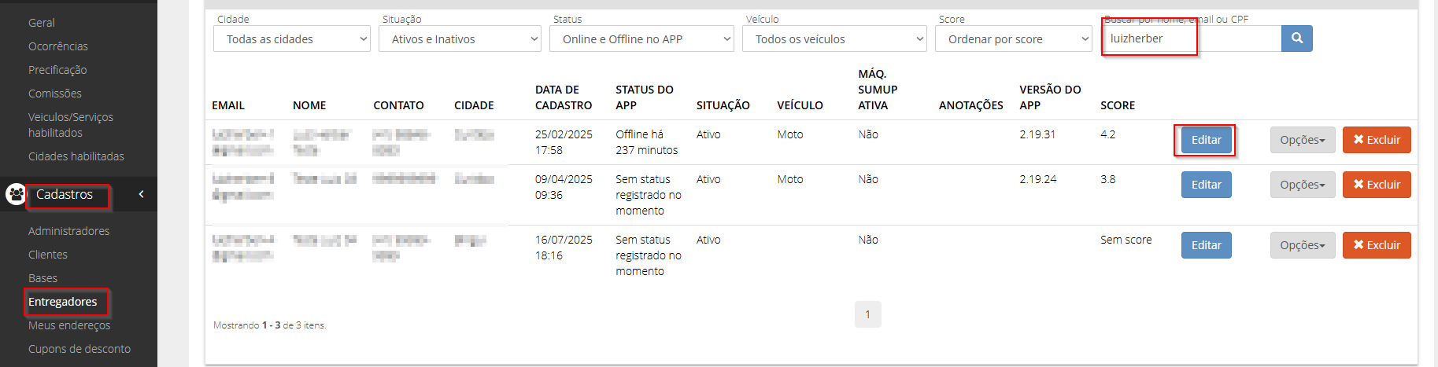This screenshot has width=1438, height=367.
Task: Open Opções dropdown for score 4.2 row
Action: tap(1303, 140)
